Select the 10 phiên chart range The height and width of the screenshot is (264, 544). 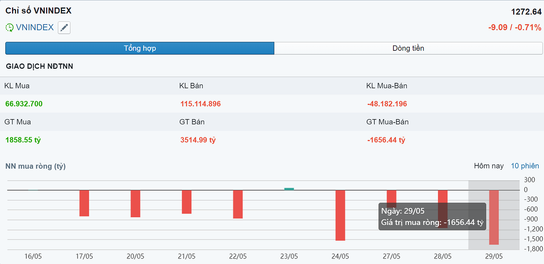(525, 166)
